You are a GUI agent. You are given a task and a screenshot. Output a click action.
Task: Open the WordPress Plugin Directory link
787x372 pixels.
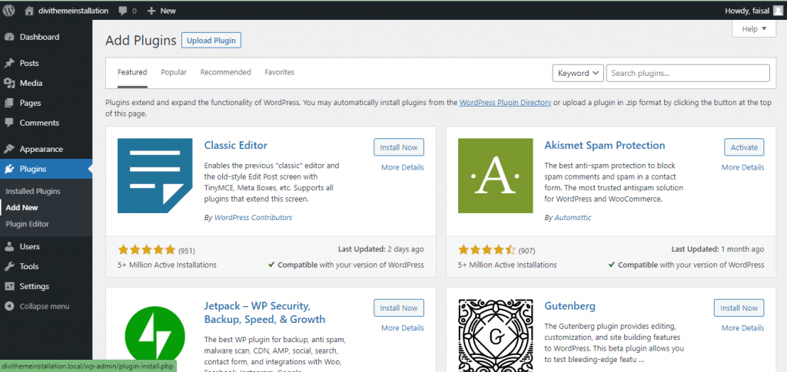pyautogui.click(x=506, y=102)
